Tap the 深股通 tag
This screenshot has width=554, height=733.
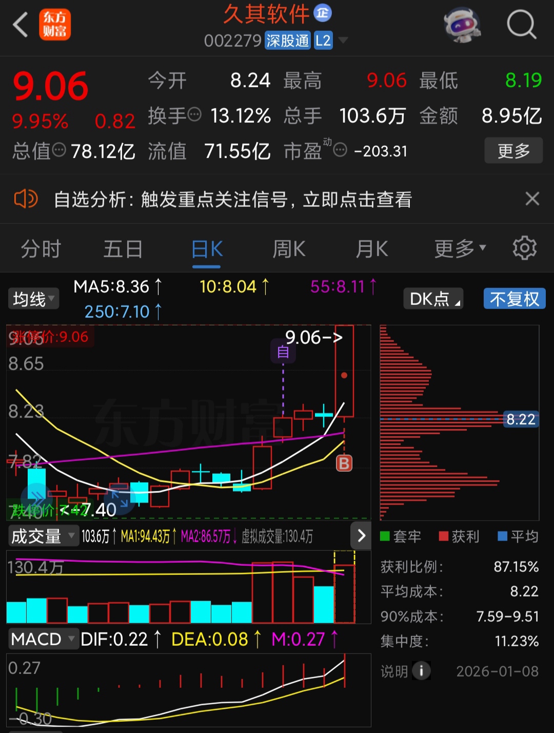[x=288, y=41]
